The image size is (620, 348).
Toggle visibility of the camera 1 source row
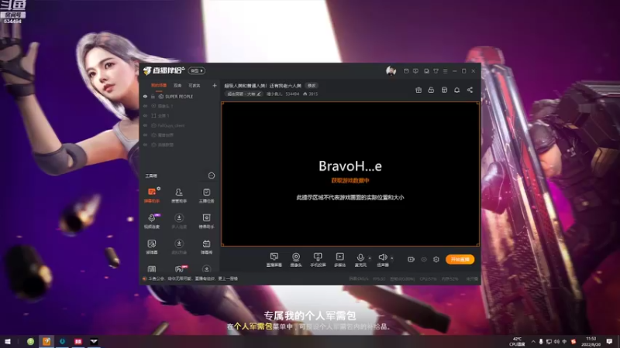point(145,106)
